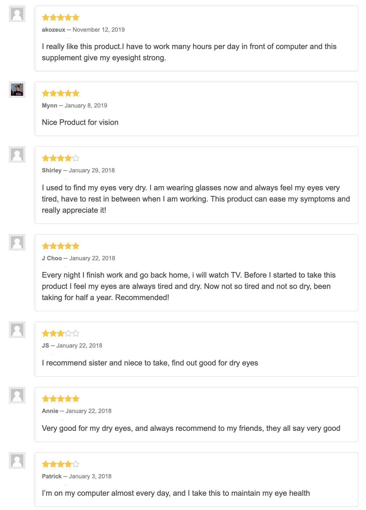
Task: Click the reviewer name akozeux
Action: [53, 30]
